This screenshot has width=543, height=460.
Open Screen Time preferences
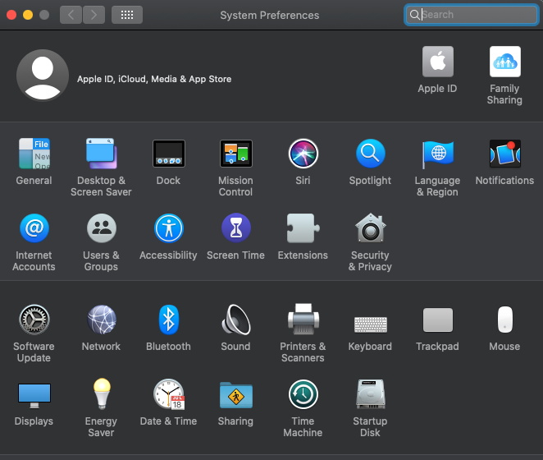click(x=236, y=228)
